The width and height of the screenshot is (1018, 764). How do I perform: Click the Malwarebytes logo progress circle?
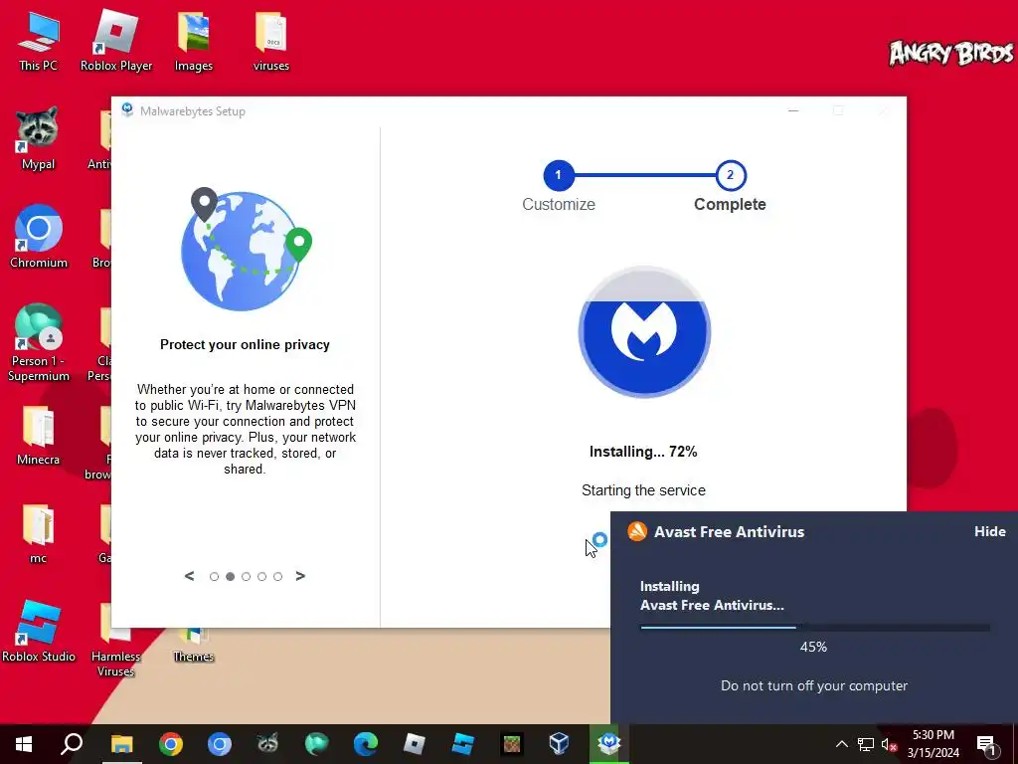pos(644,331)
